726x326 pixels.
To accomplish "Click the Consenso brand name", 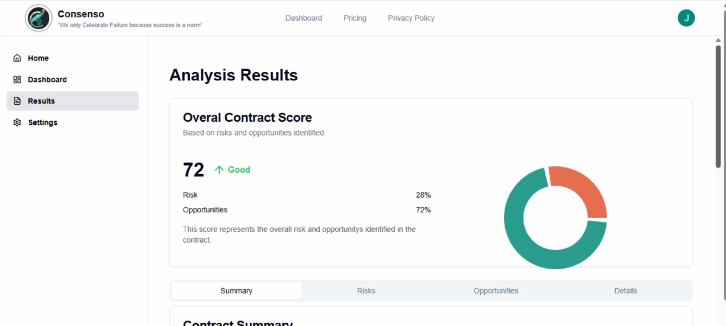I will pyautogui.click(x=81, y=14).
